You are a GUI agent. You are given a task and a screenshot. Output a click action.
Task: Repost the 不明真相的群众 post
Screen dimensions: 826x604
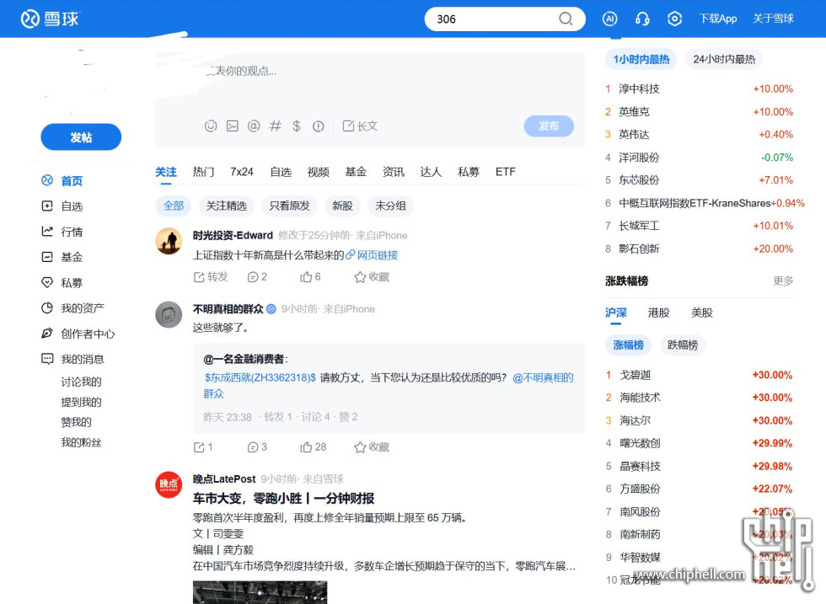203,447
